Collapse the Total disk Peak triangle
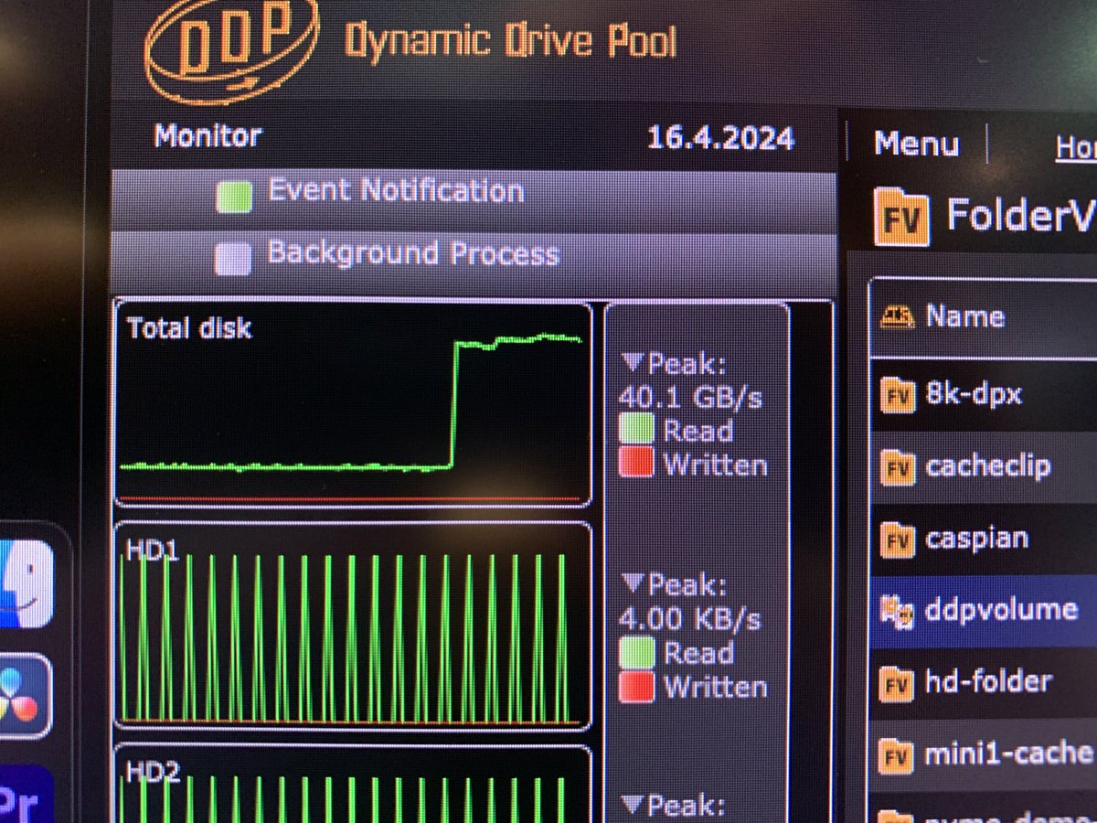 click(633, 364)
